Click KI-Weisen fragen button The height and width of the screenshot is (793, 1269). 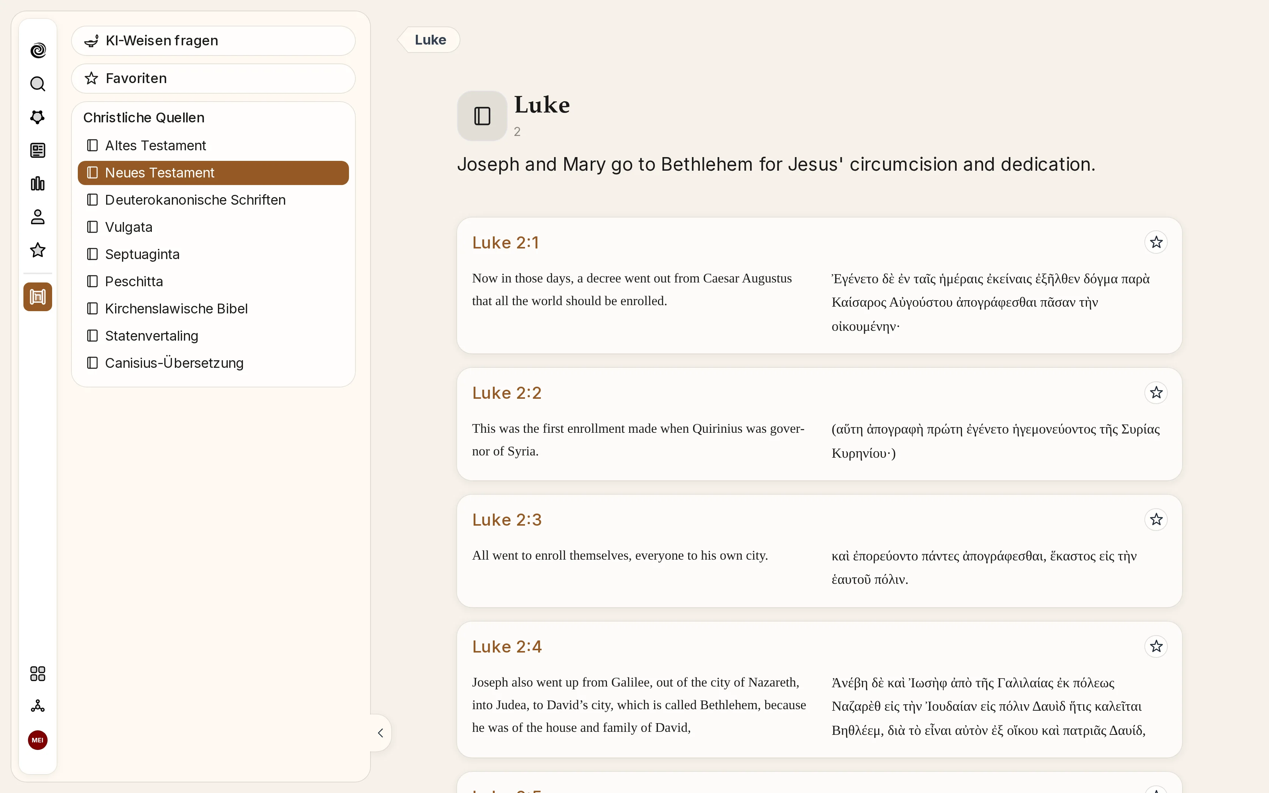pos(213,41)
